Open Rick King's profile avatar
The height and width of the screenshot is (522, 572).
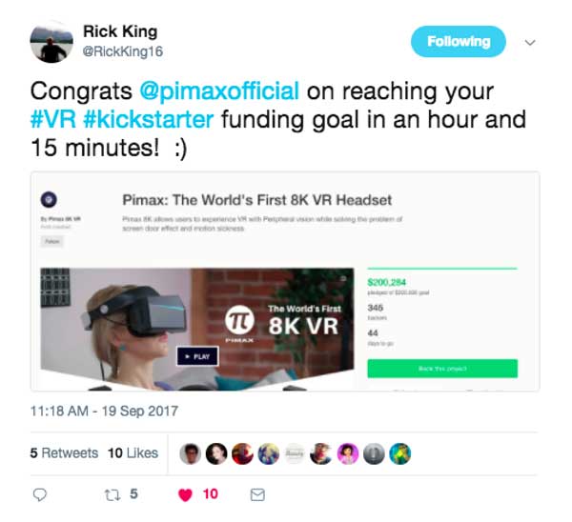(x=51, y=42)
